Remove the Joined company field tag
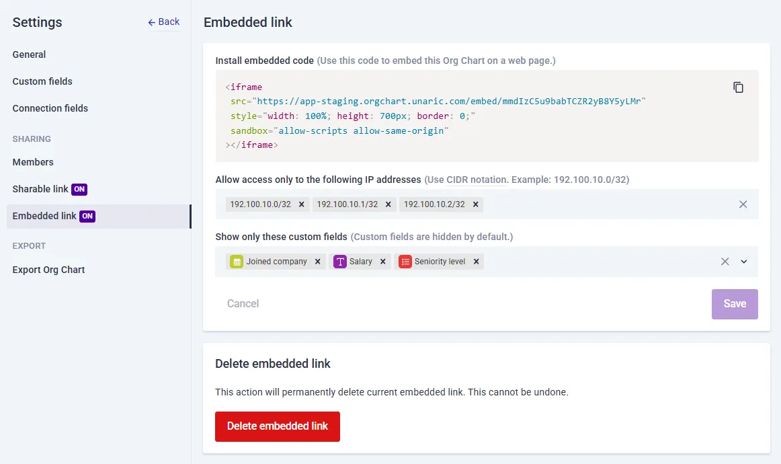 click(x=317, y=262)
